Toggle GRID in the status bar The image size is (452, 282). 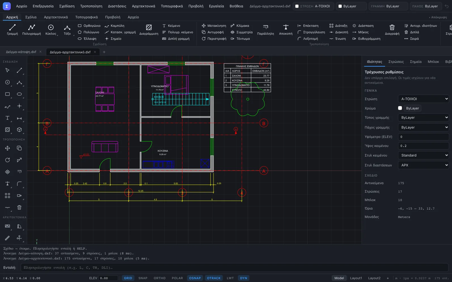tap(128, 278)
